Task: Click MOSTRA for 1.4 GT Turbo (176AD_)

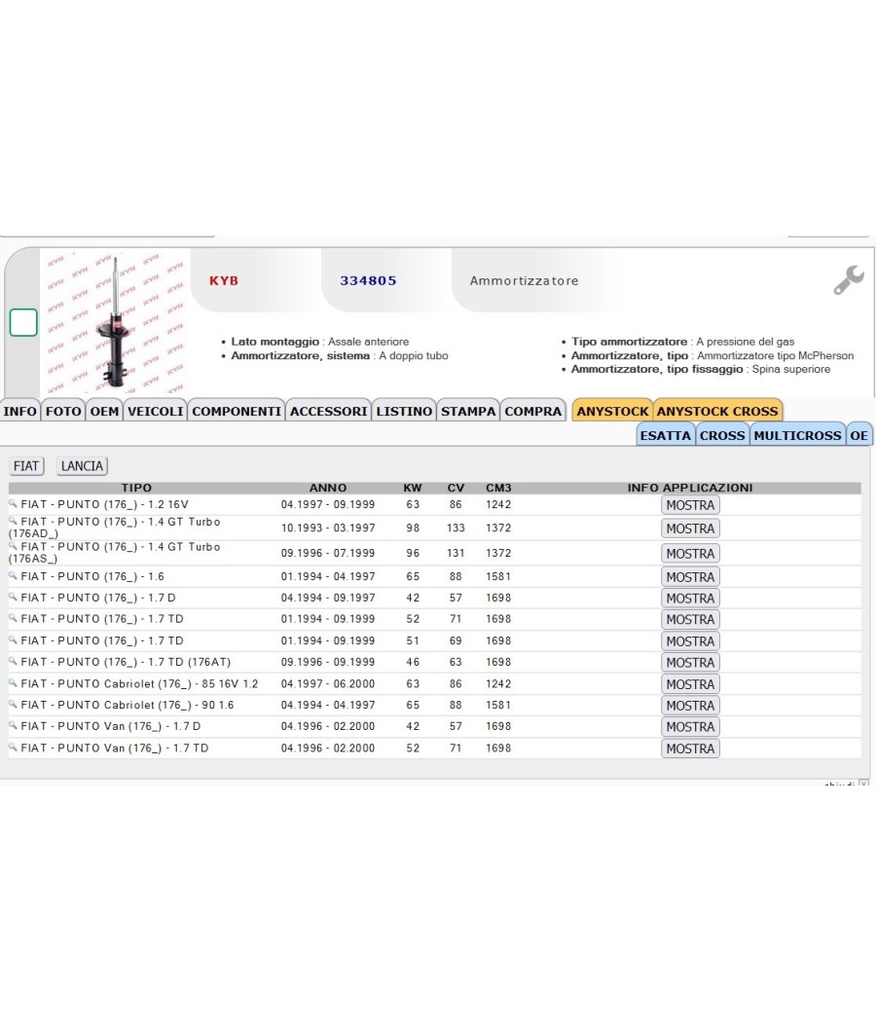Action: click(x=690, y=529)
